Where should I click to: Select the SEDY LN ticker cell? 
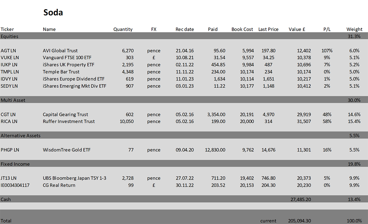pyautogui.click(x=9, y=86)
